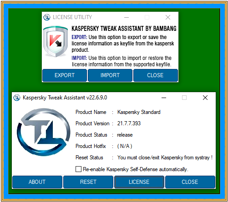Image resolution: width=228 pixels, height=202 pixels.
Task: Click the RESET button
Action: tap(88, 182)
